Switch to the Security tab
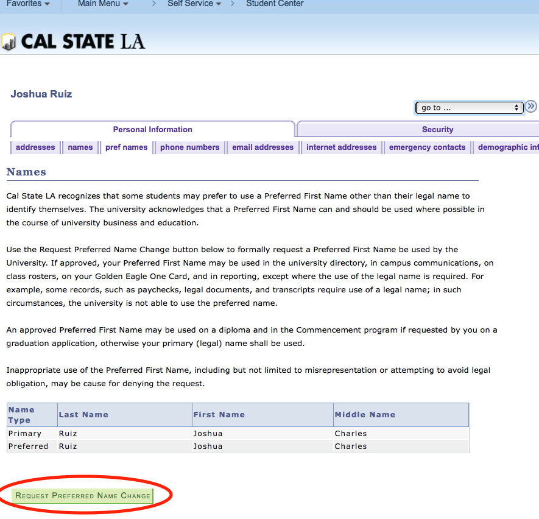Viewport: 539px width, 519px height. 437,129
